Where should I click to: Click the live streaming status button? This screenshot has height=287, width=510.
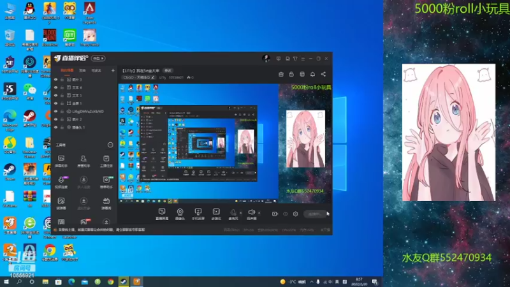click(314, 214)
